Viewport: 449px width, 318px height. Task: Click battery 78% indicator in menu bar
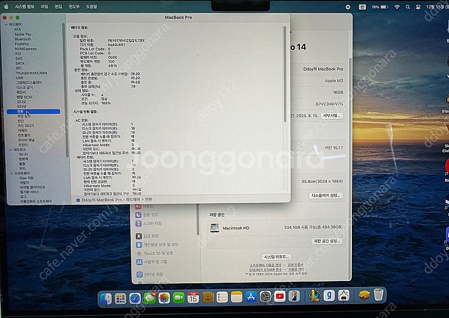pyautogui.click(x=380, y=7)
